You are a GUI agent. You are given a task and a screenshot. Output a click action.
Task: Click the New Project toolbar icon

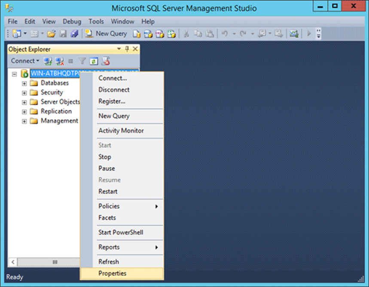point(18,34)
